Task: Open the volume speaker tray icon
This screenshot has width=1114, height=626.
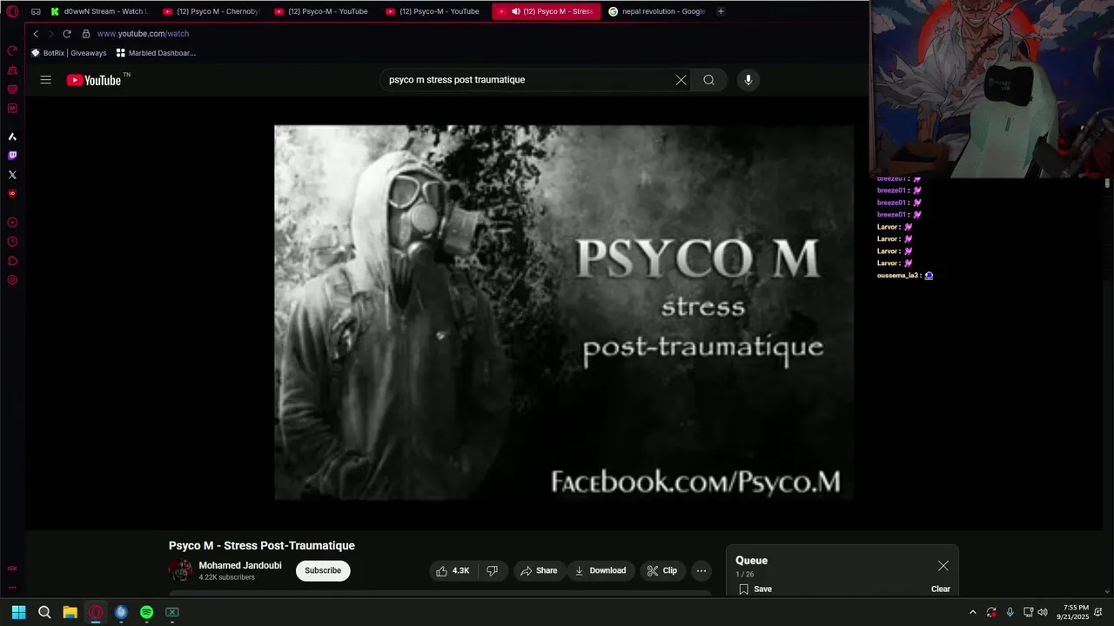Action: pos(1043,612)
